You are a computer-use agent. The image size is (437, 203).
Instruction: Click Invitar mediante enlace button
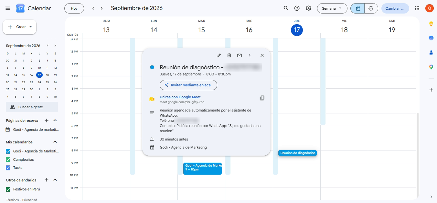[x=188, y=85]
